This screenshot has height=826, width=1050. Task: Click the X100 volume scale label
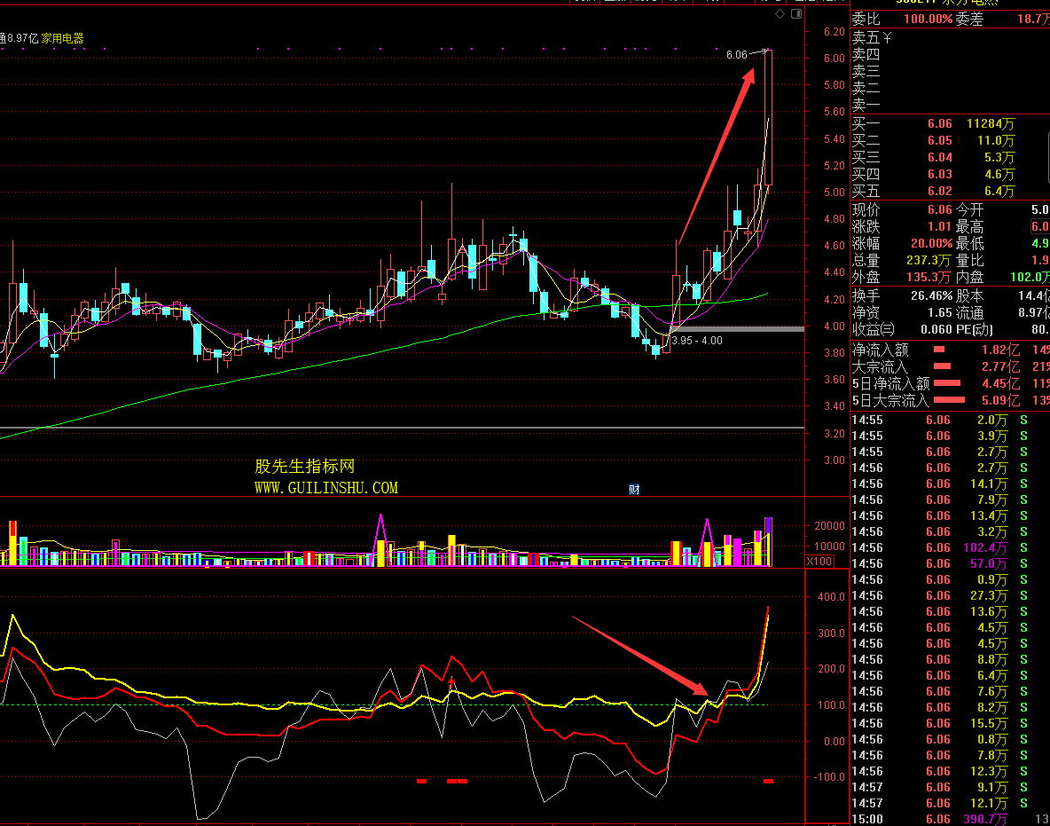[x=819, y=562]
